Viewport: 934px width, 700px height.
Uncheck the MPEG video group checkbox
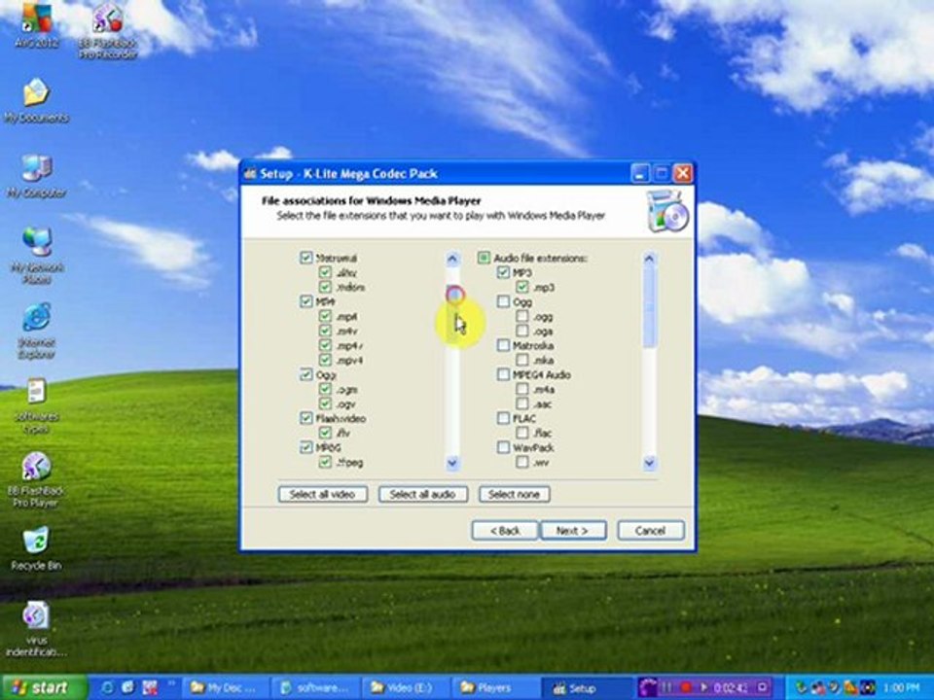(305, 447)
